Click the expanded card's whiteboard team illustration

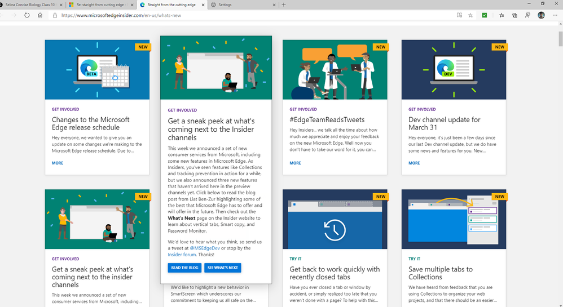(x=216, y=68)
